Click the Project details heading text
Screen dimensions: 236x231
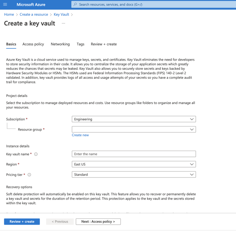(x=17, y=96)
